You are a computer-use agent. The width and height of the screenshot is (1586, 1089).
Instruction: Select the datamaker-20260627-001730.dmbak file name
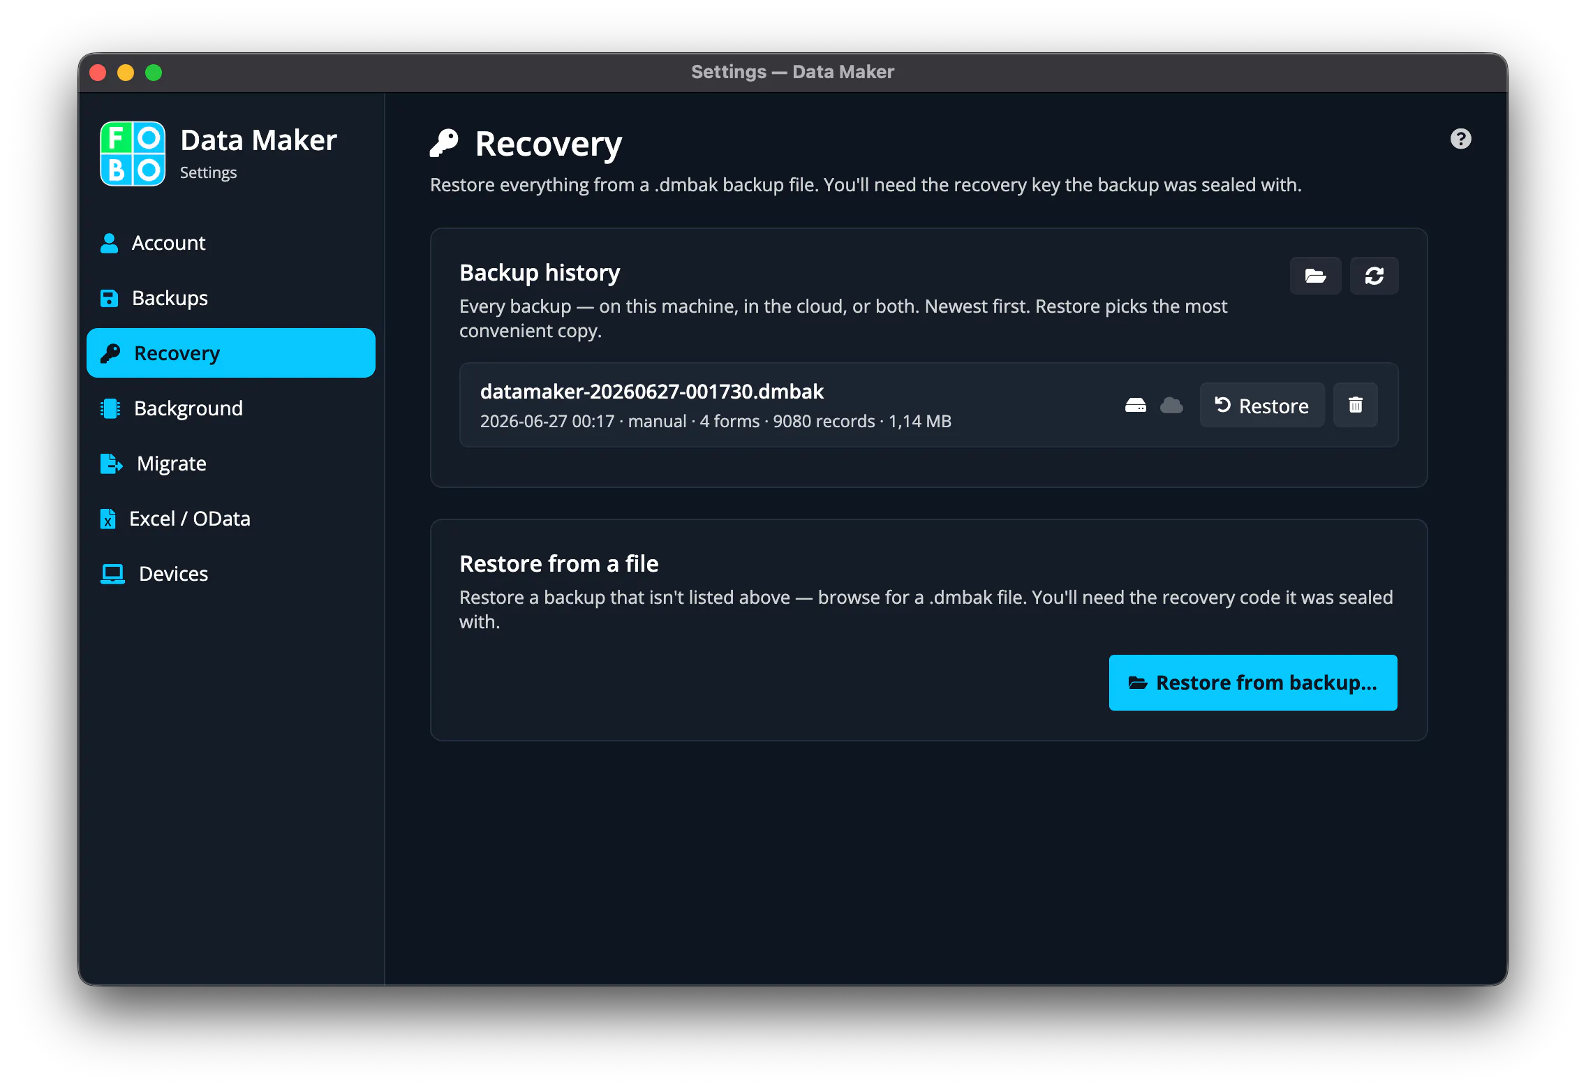652,392
